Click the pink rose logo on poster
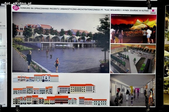This screenshot has width=169, height=112. click(16, 8)
